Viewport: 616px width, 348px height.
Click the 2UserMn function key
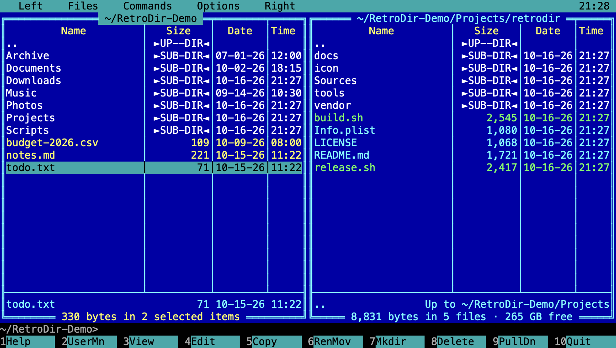tap(89, 341)
